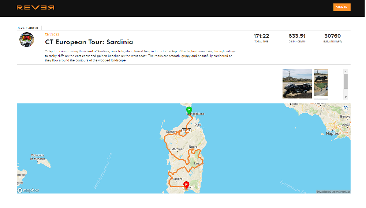Screen dimensions: 366x208
Task: Click the ride description paragraph
Action: 141,56
